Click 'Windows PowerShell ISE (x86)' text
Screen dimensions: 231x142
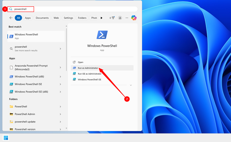(x=31, y=92)
